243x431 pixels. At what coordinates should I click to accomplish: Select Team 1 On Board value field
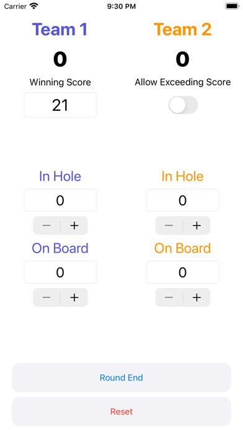click(x=60, y=272)
